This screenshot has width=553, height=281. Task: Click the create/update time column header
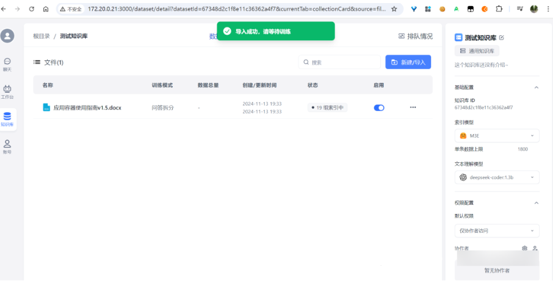tap(259, 85)
